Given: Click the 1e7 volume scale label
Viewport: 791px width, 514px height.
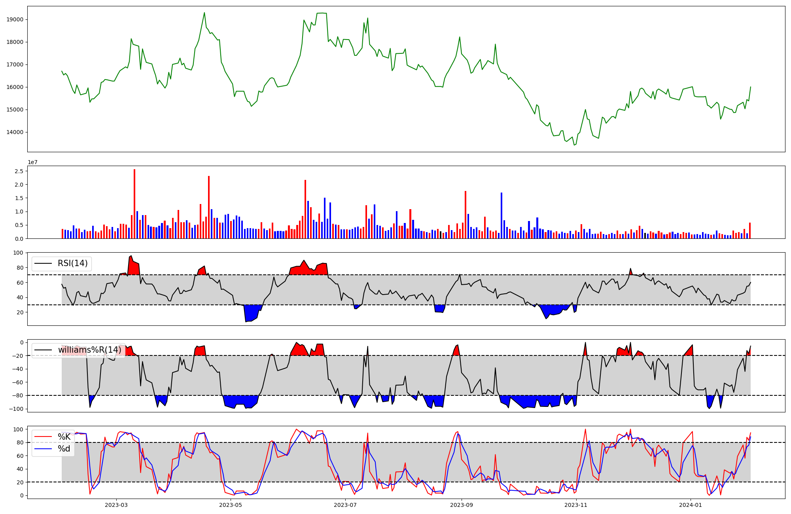Looking at the screenshot, I should tap(32, 163).
